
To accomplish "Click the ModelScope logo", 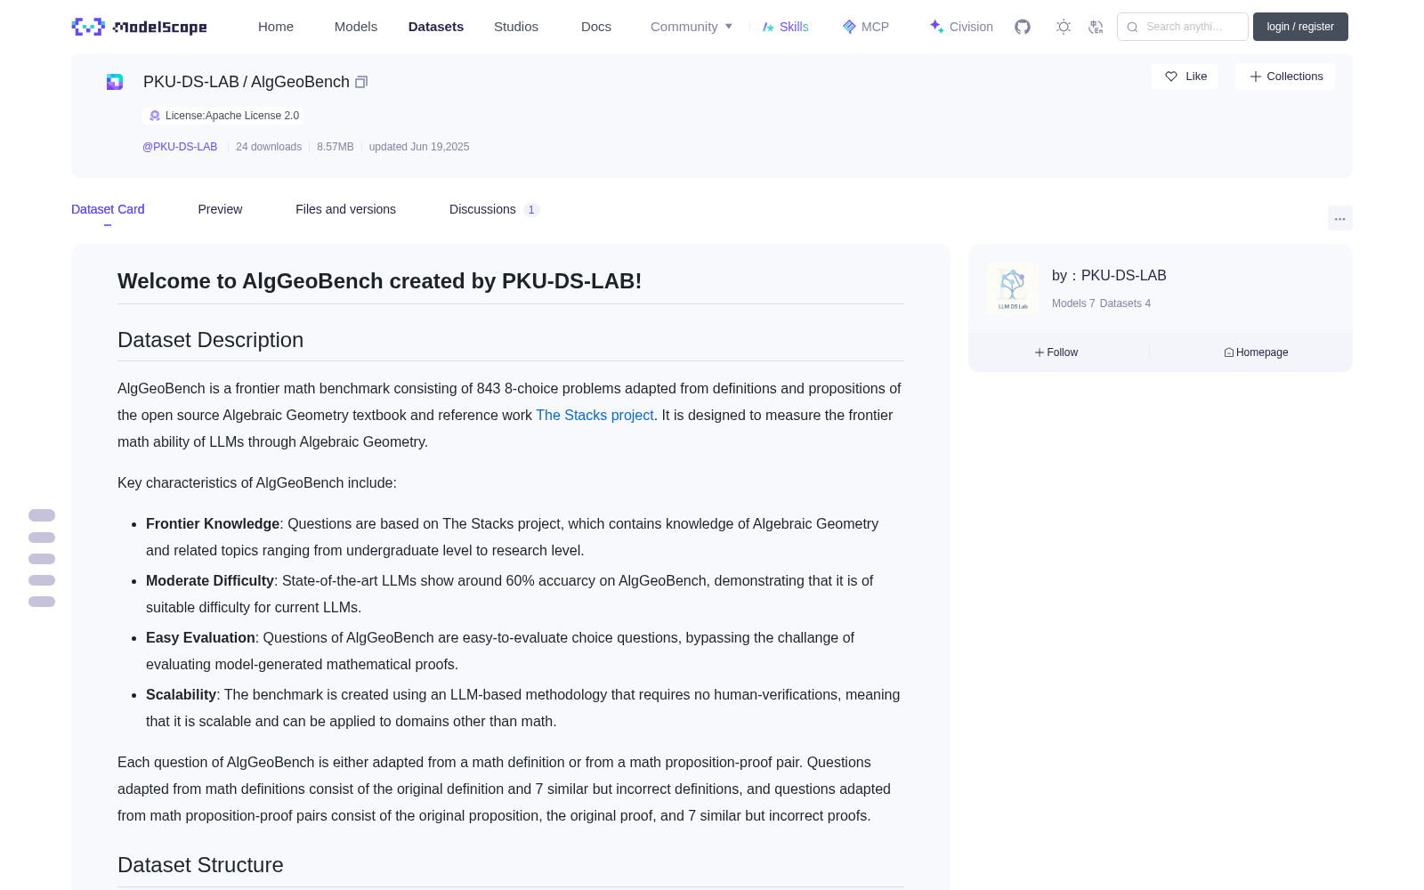I will [140, 27].
